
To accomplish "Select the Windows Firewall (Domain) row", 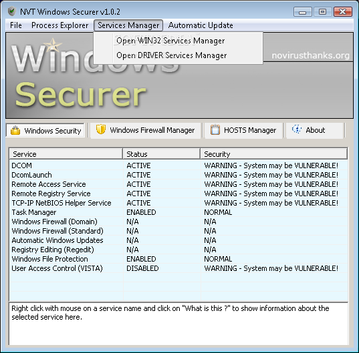I will click(x=178, y=222).
